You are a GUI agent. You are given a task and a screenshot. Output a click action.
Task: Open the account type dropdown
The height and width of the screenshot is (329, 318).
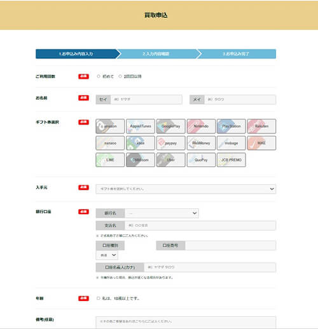107,255
